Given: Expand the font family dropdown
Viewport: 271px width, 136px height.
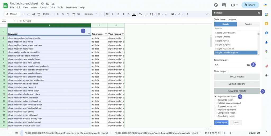Looking at the screenshot, I should click(x=91, y=14).
